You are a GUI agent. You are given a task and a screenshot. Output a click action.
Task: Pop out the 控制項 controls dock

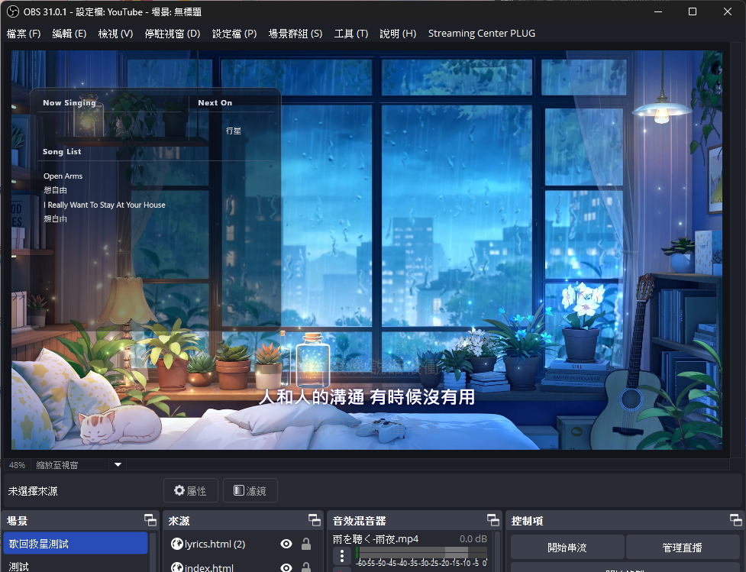pos(736,520)
